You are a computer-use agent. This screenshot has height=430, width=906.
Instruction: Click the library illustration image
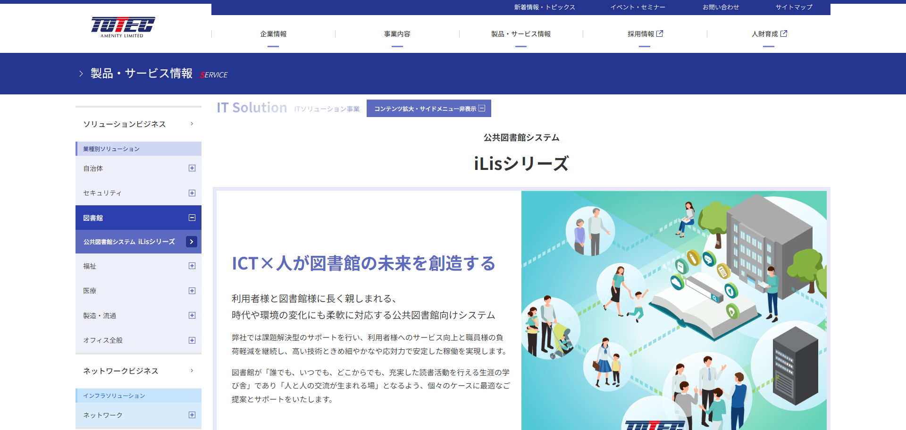pyautogui.click(x=674, y=311)
